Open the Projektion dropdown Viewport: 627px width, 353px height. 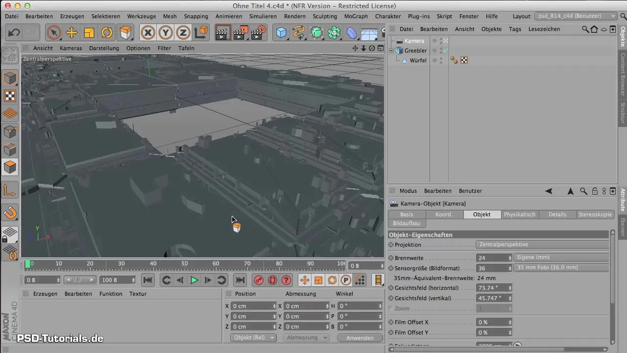coord(542,244)
